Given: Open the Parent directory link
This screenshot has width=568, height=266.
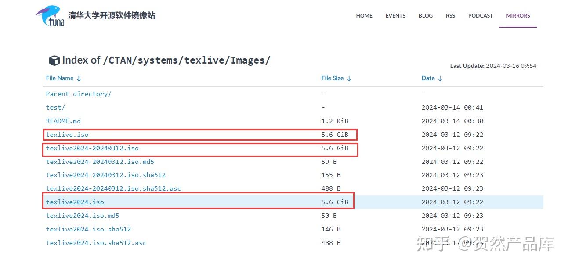Looking at the screenshot, I should (79, 94).
